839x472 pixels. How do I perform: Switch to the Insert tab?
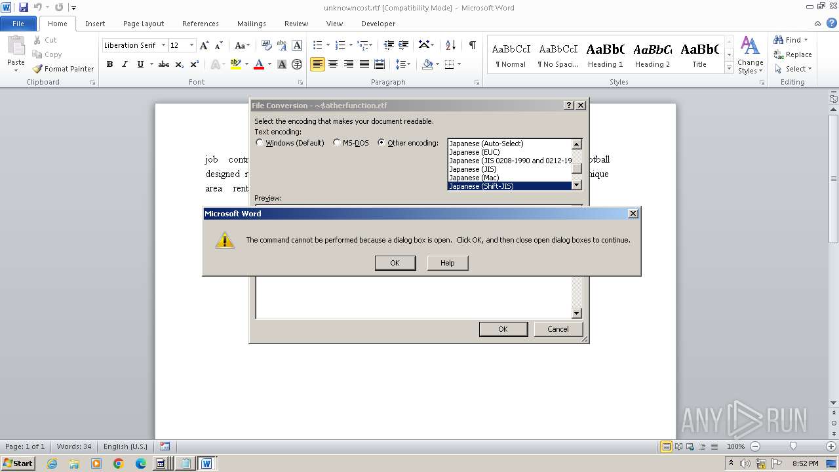[95, 24]
